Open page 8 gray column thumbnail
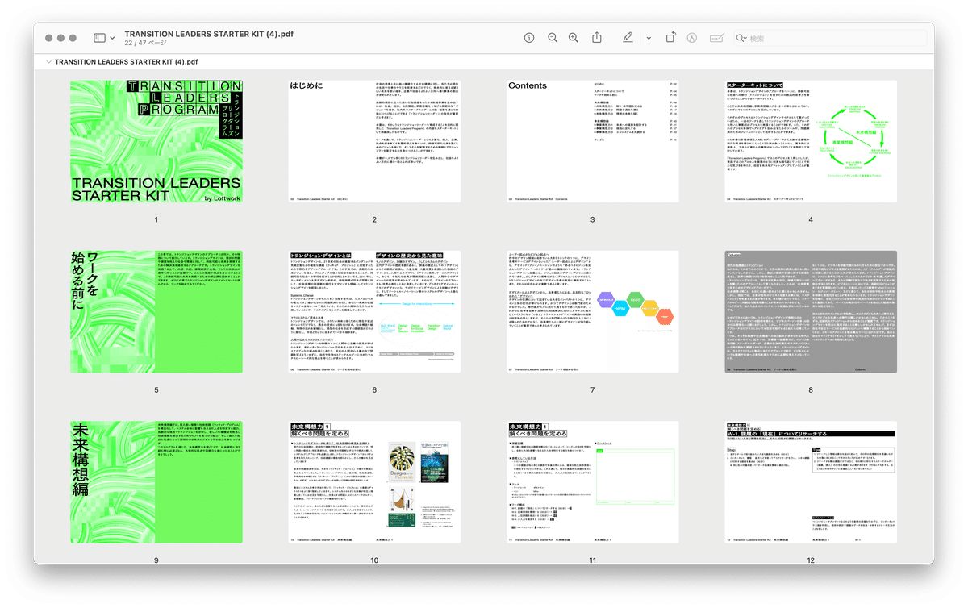This screenshot has height=608, width=968. point(811,311)
